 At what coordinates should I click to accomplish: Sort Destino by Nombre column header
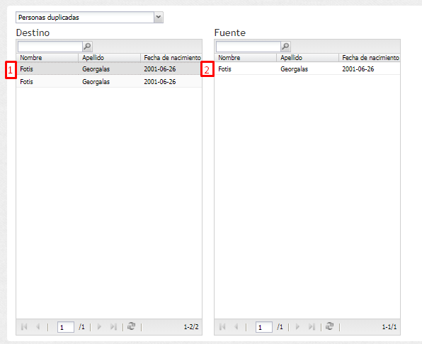pyautogui.click(x=47, y=58)
